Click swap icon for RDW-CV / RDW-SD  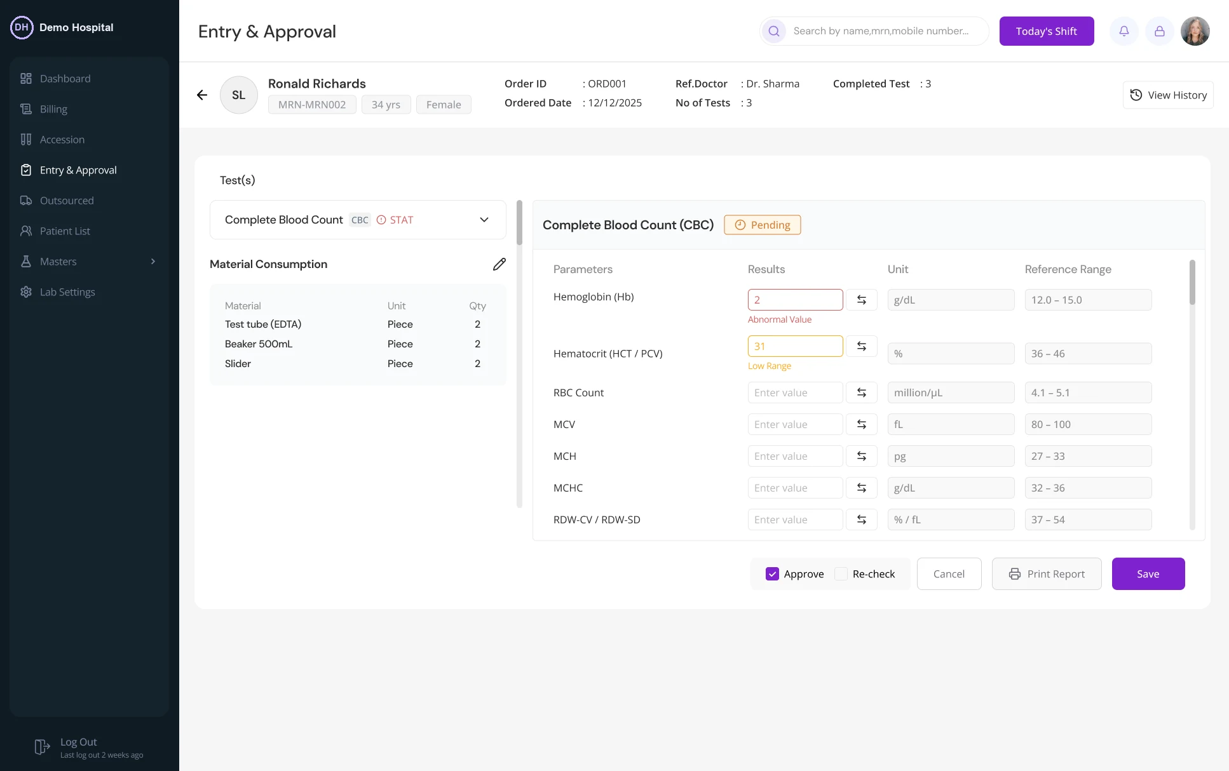tap(862, 520)
